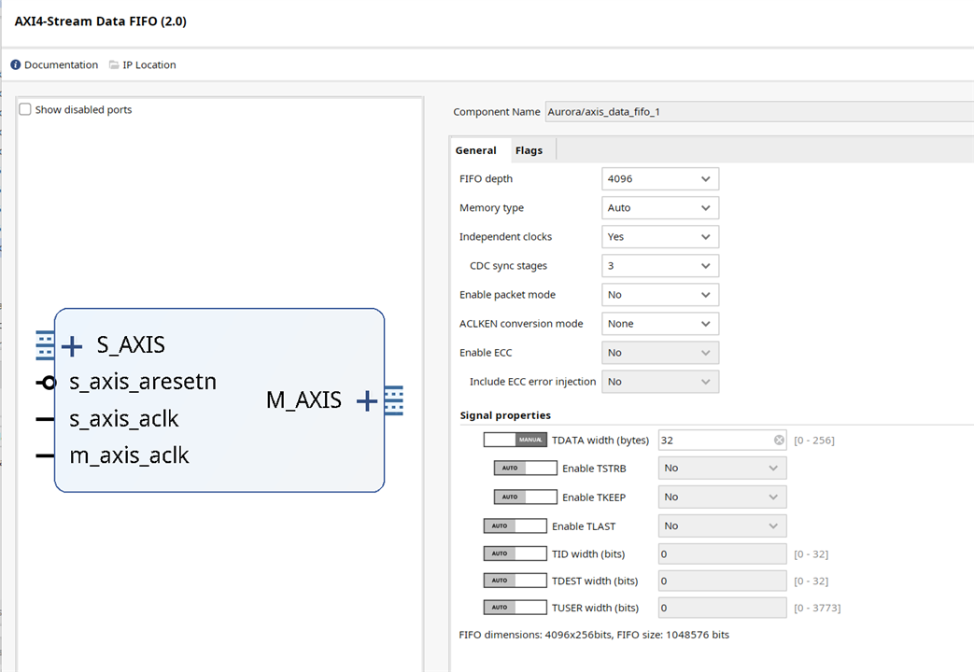This screenshot has width=974, height=672.
Task: Click the IP Location folder icon
Action: pos(114,64)
